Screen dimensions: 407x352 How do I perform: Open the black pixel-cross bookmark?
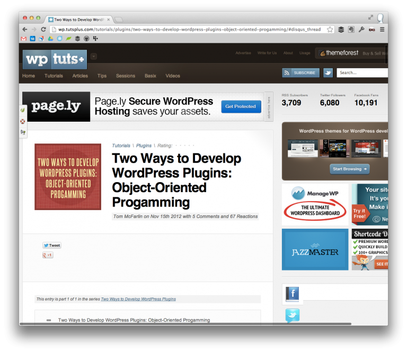click(x=95, y=39)
